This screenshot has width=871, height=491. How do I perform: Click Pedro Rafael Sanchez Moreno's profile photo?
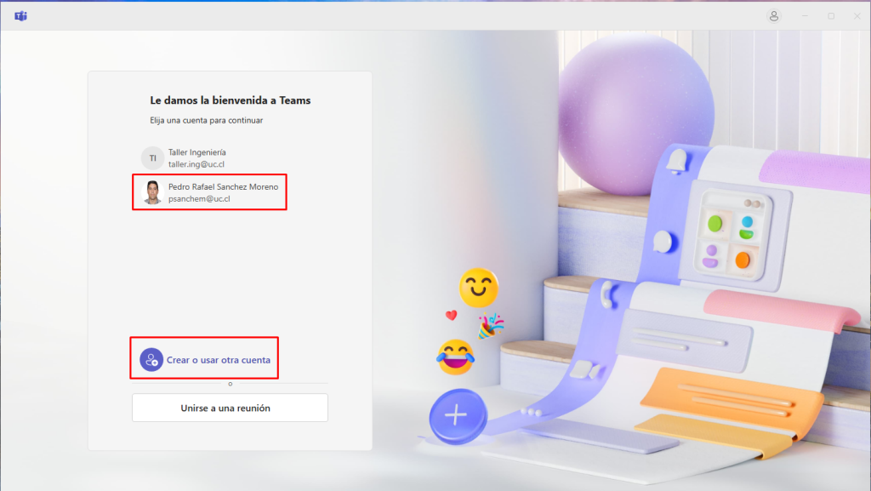[x=152, y=192]
